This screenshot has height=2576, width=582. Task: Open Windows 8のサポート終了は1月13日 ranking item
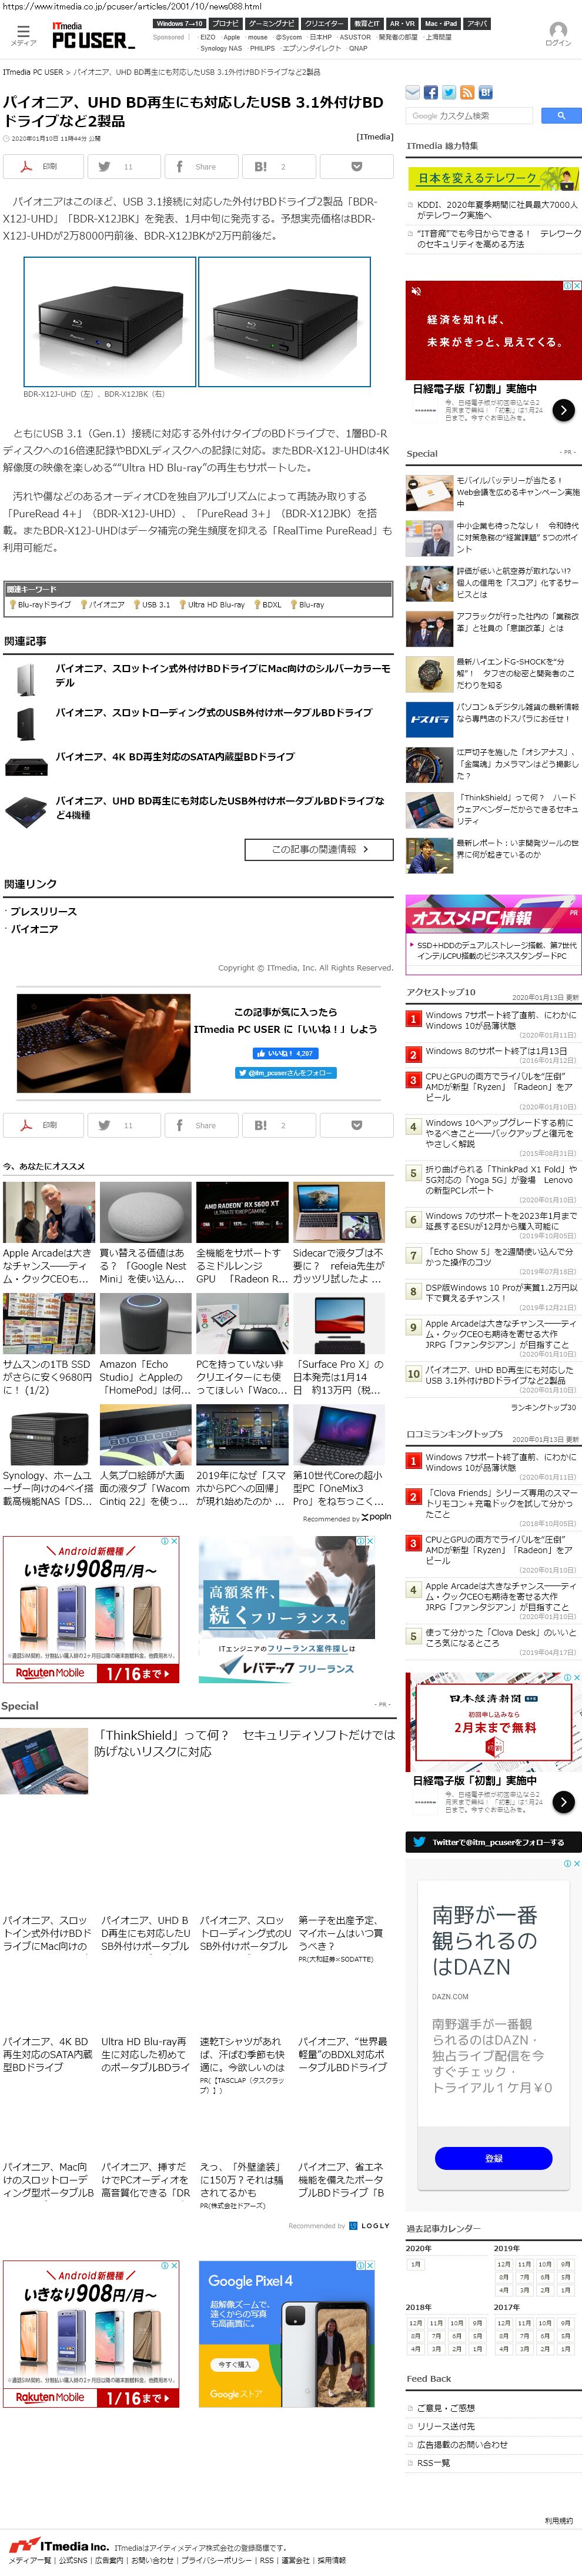(496, 1051)
